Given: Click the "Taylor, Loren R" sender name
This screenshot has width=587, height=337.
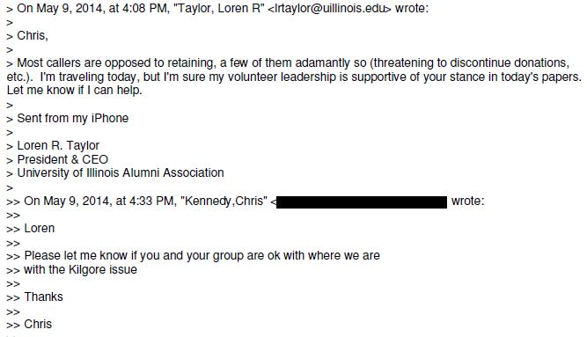Looking at the screenshot, I should 220,8.
